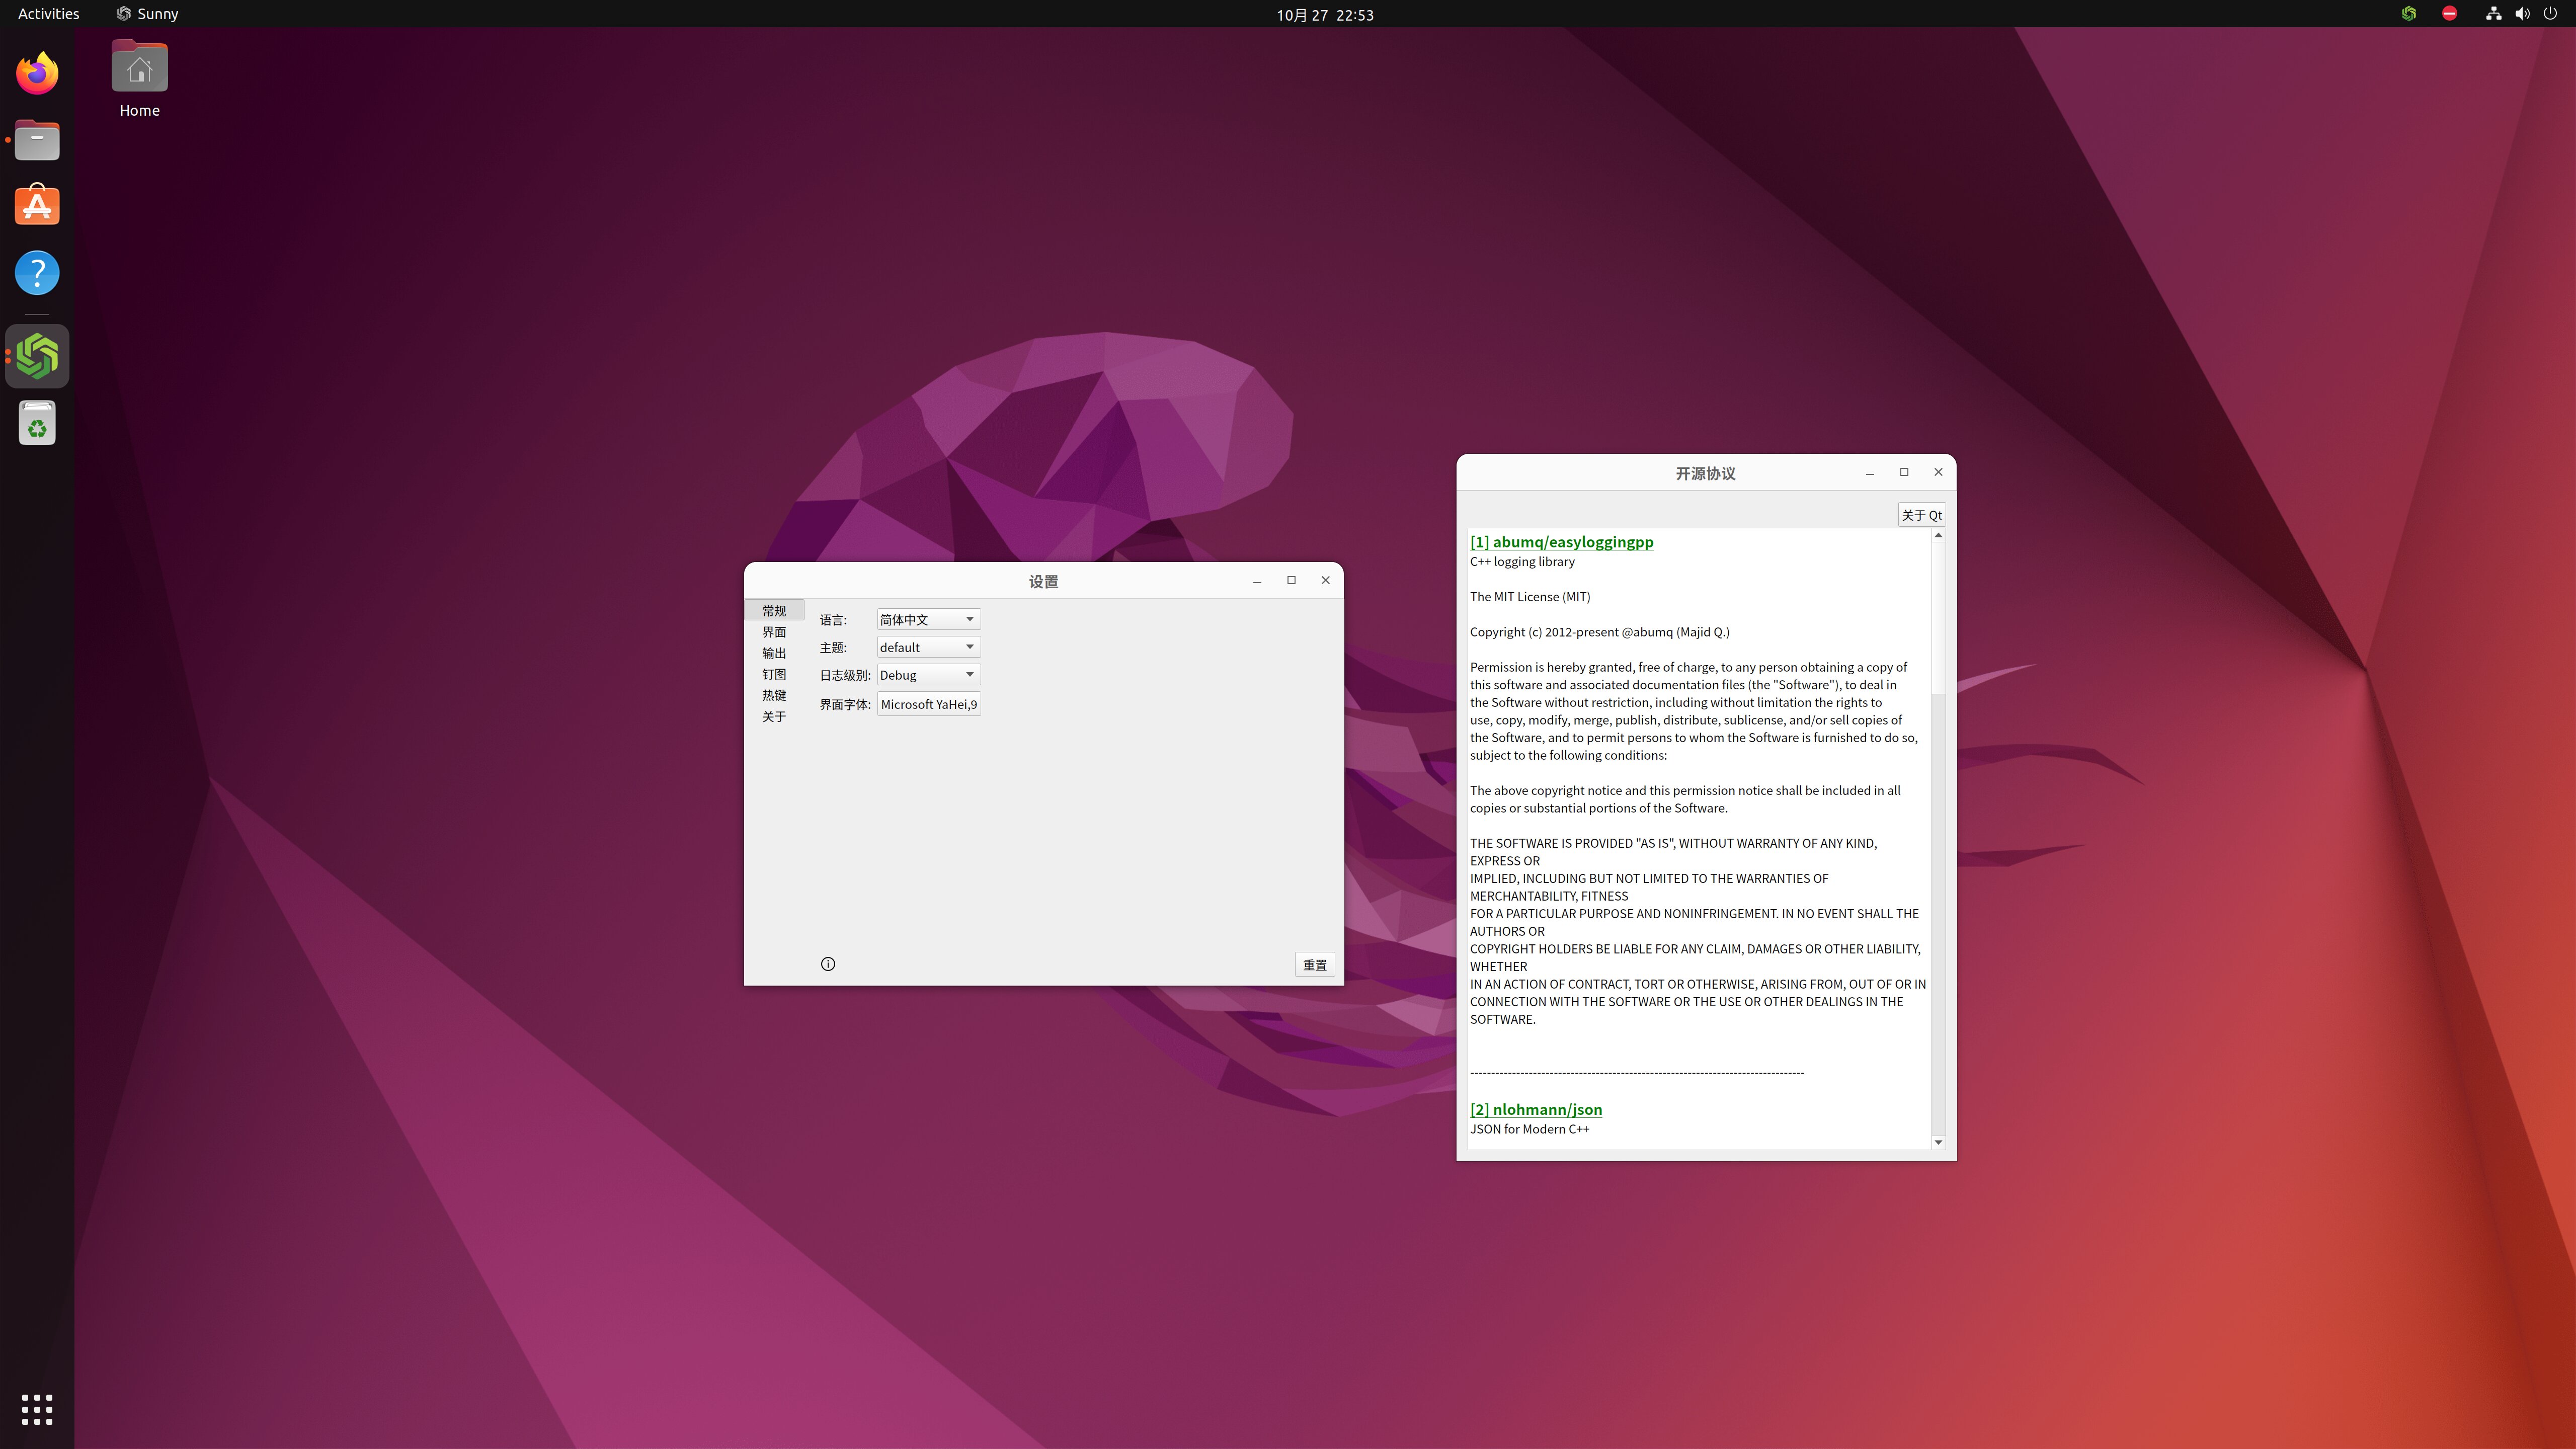Open the Files app in the dock
Image resolution: width=2576 pixels, height=1449 pixels.
point(37,140)
